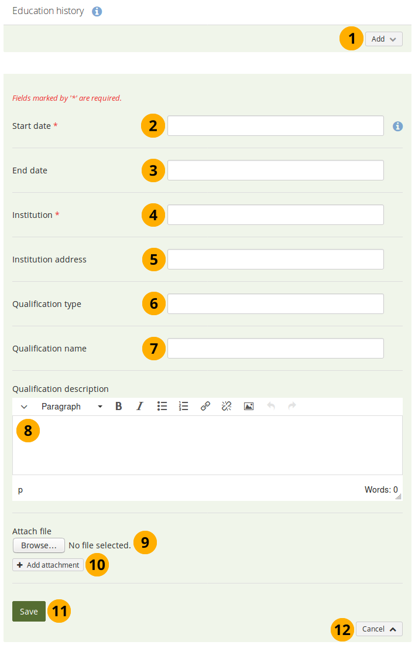
Task: Insert a numbered list
Action: (x=184, y=407)
